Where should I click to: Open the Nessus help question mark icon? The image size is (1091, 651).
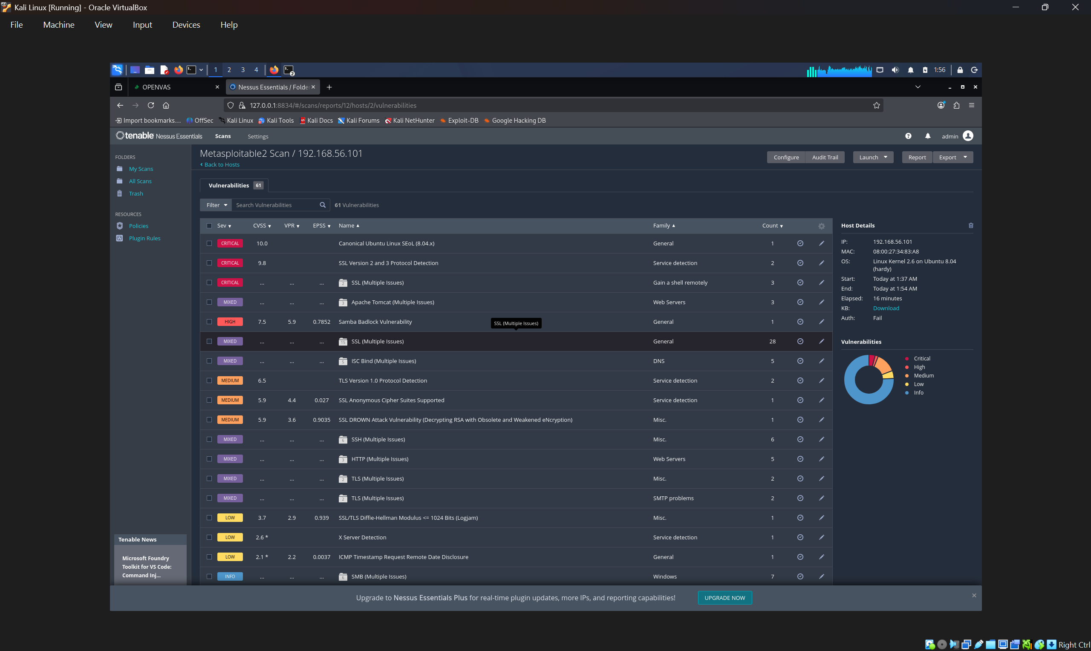point(908,136)
